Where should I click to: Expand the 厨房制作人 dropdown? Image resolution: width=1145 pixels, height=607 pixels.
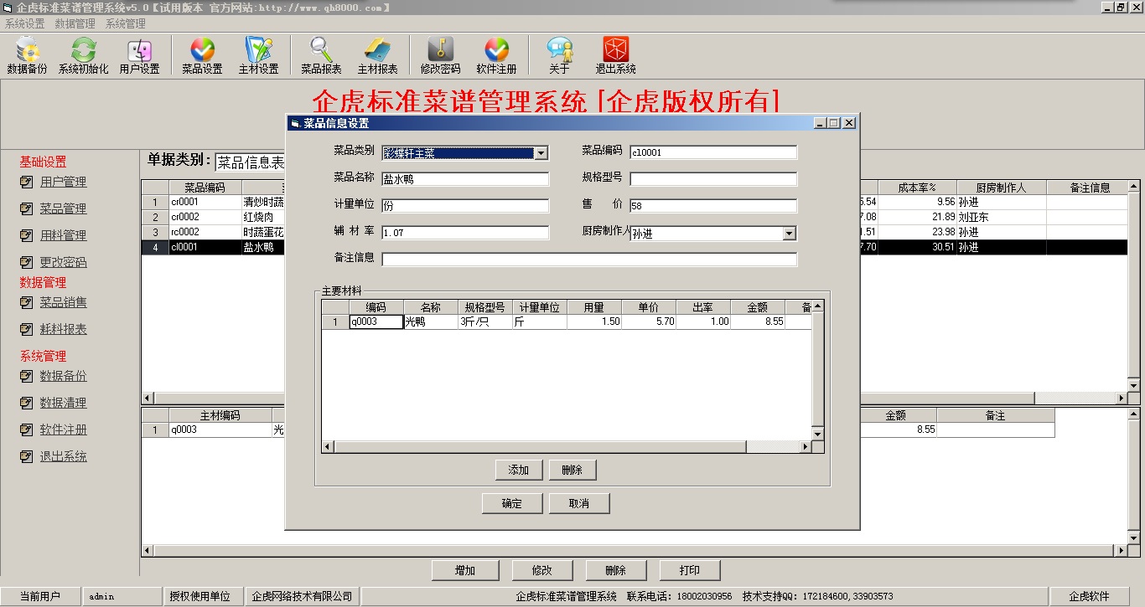click(789, 234)
